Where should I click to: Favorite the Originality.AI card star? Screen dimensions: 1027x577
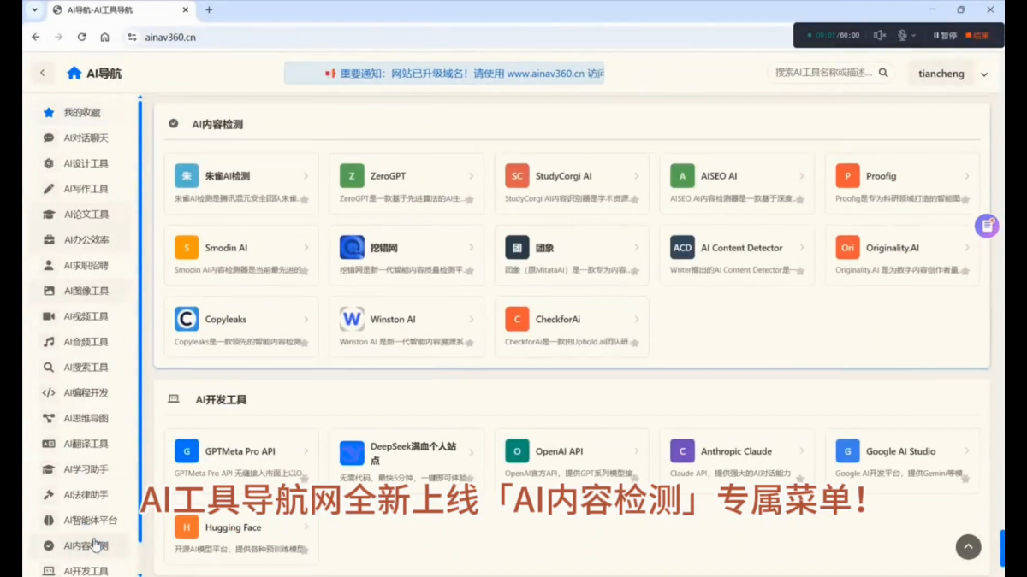965,270
